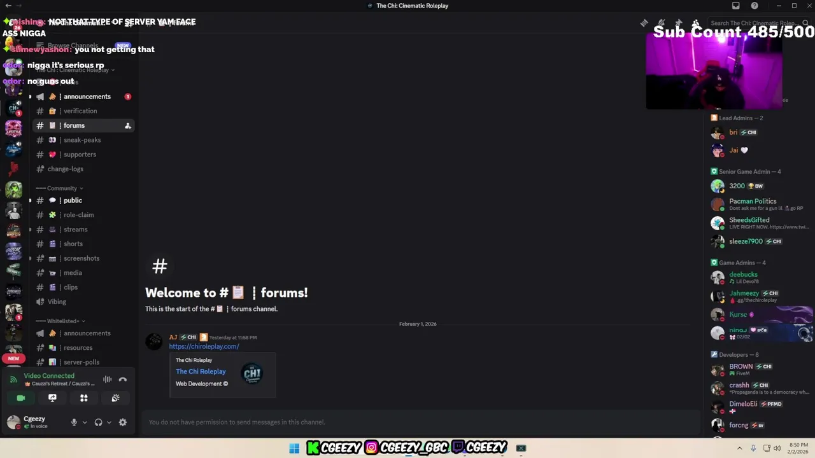This screenshot has height=458, width=815.
Task: Toggle channel notification bell icon
Action: (x=662, y=24)
